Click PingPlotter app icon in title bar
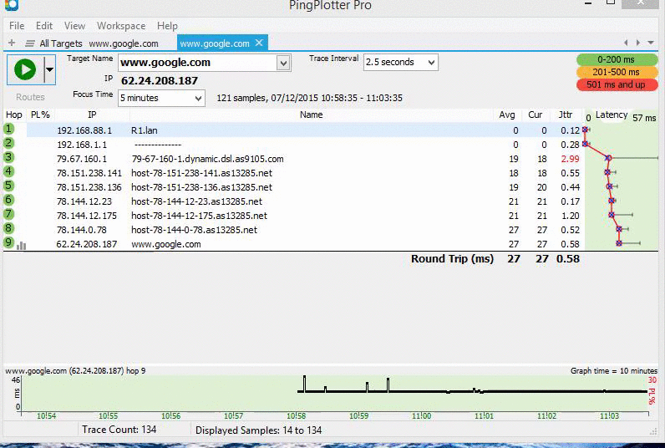The image size is (665, 448). 12,5
